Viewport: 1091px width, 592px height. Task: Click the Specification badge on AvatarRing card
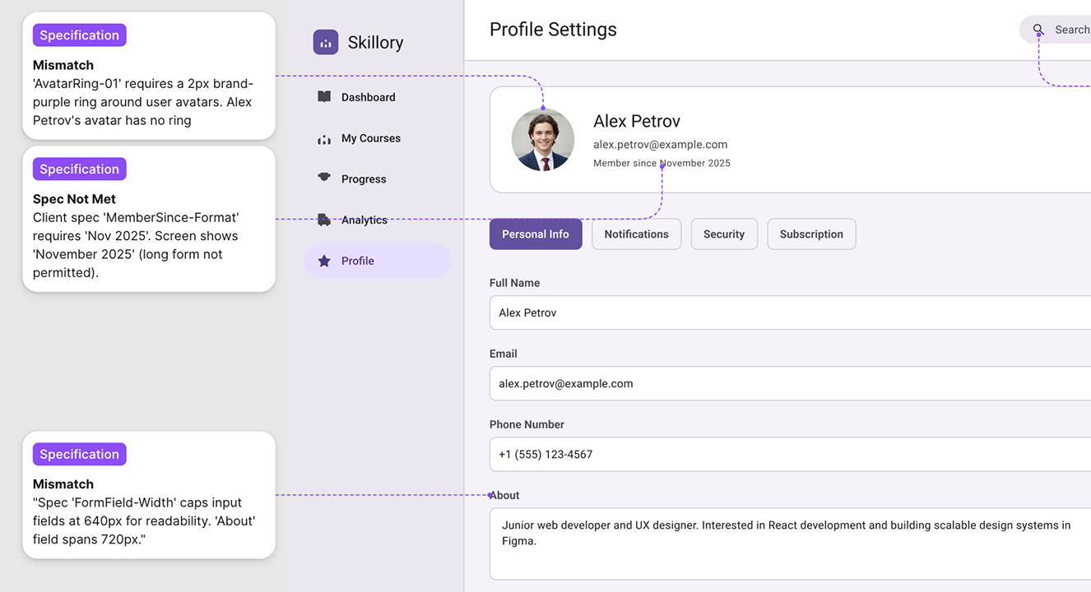pyautogui.click(x=80, y=35)
